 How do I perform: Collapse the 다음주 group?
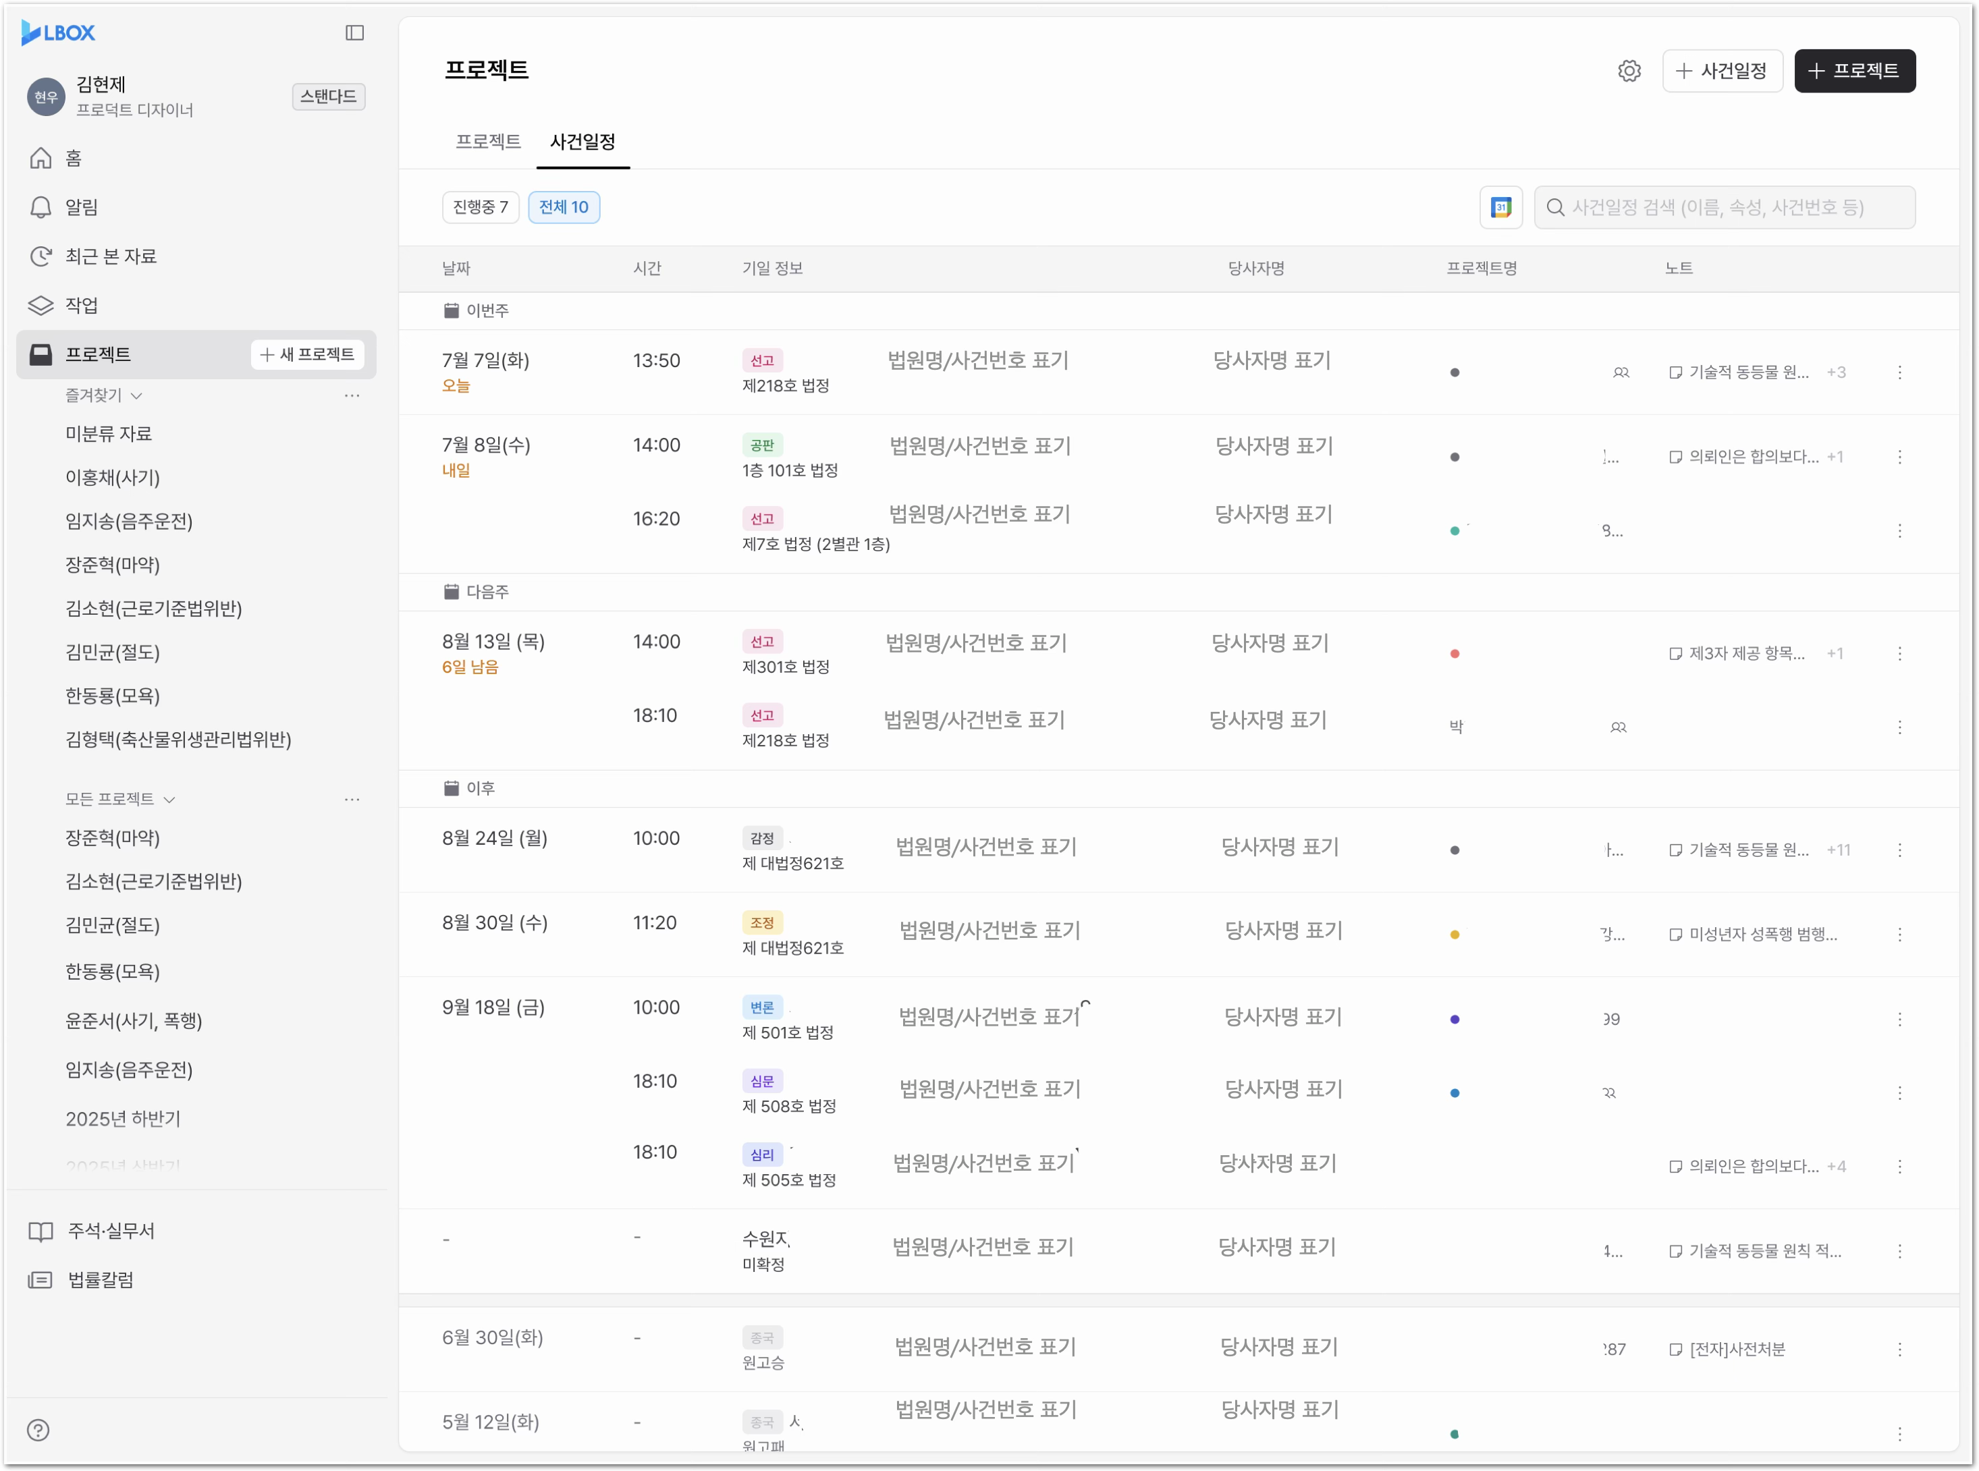point(477,592)
